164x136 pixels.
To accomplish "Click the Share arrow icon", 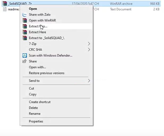I will coord(24,61).
